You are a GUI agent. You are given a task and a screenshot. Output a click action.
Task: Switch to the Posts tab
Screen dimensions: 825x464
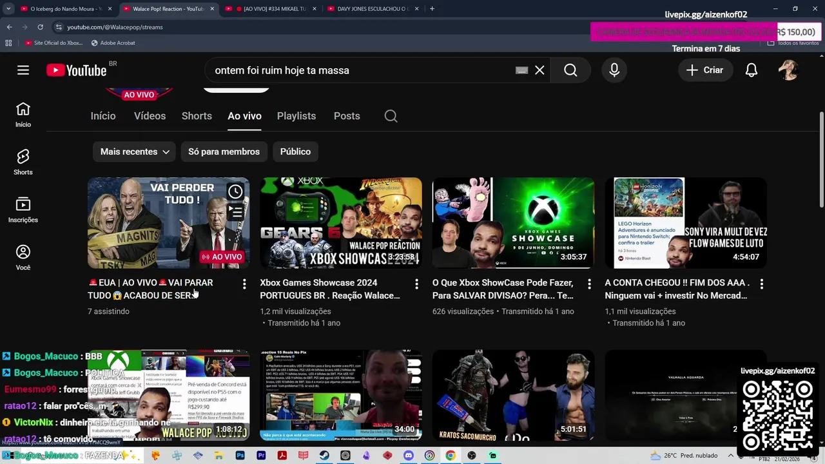[x=347, y=116]
